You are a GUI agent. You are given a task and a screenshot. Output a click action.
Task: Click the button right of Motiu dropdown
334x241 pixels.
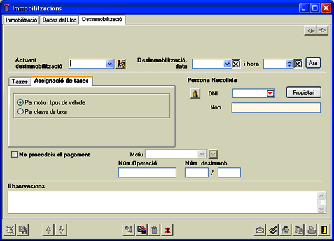[213, 154]
